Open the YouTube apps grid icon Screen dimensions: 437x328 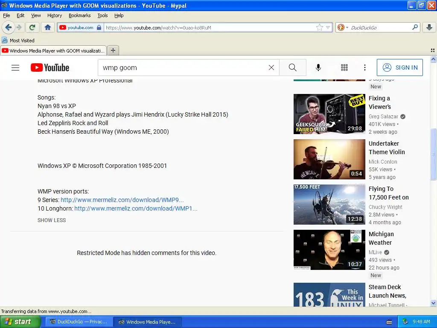(344, 67)
